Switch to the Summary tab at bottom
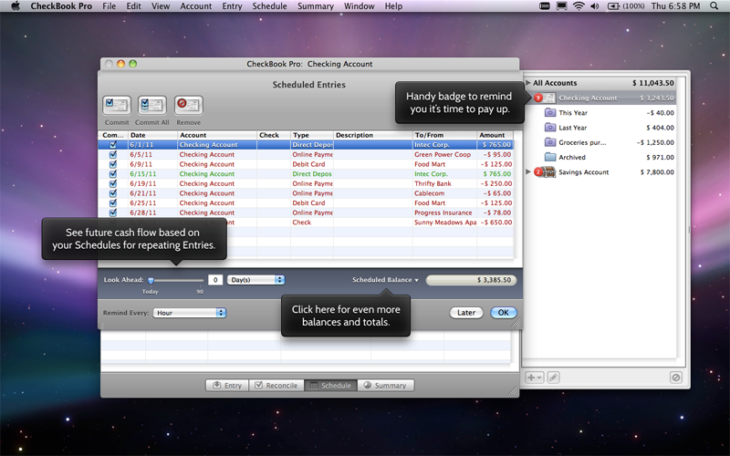730x456 pixels. [x=386, y=385]
